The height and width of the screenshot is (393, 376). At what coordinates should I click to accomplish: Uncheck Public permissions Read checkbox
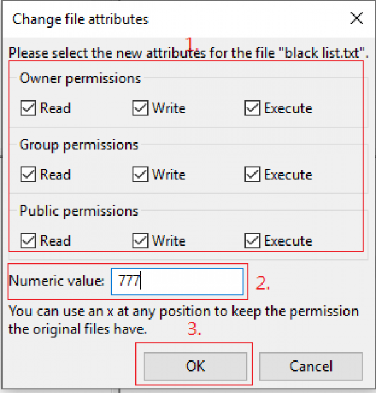coord(28,241)
